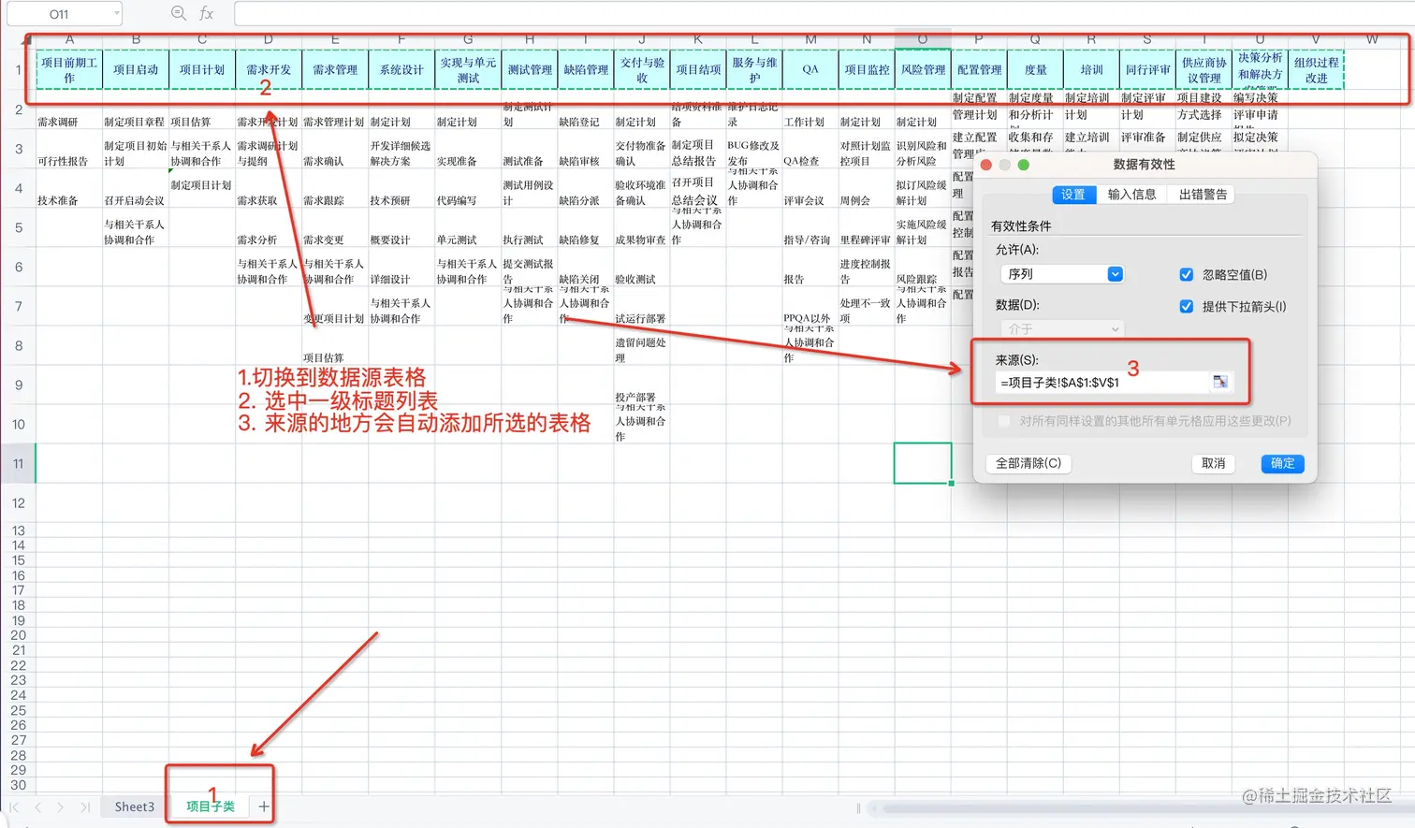Select row 20 header
1415x828 pixels.
pos(18,635)
